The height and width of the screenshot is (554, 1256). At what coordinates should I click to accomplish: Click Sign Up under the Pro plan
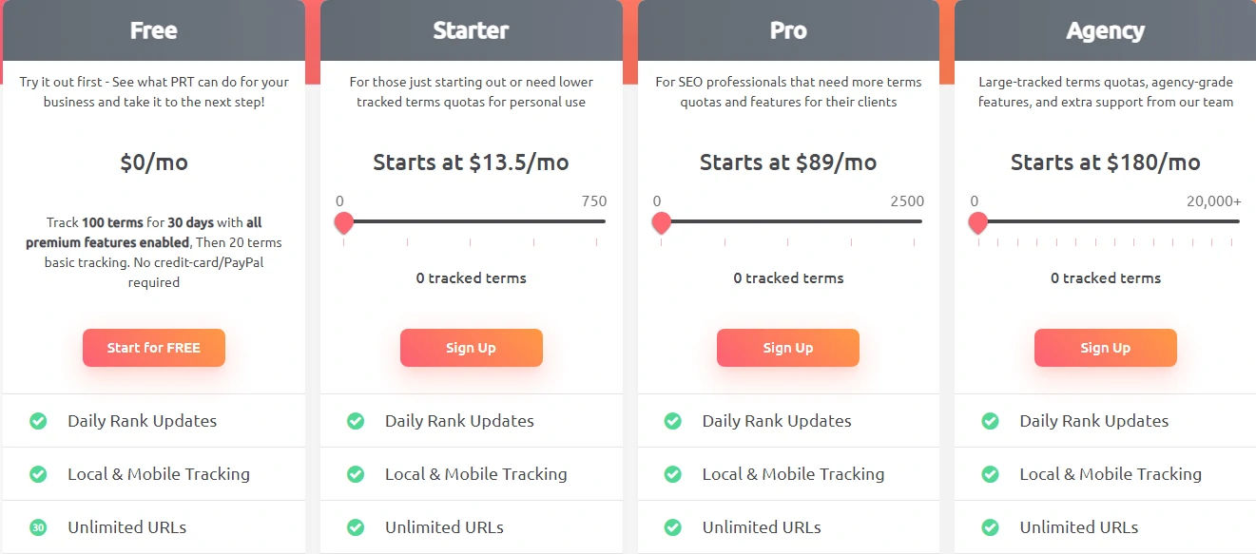click(x=787, y=347)
